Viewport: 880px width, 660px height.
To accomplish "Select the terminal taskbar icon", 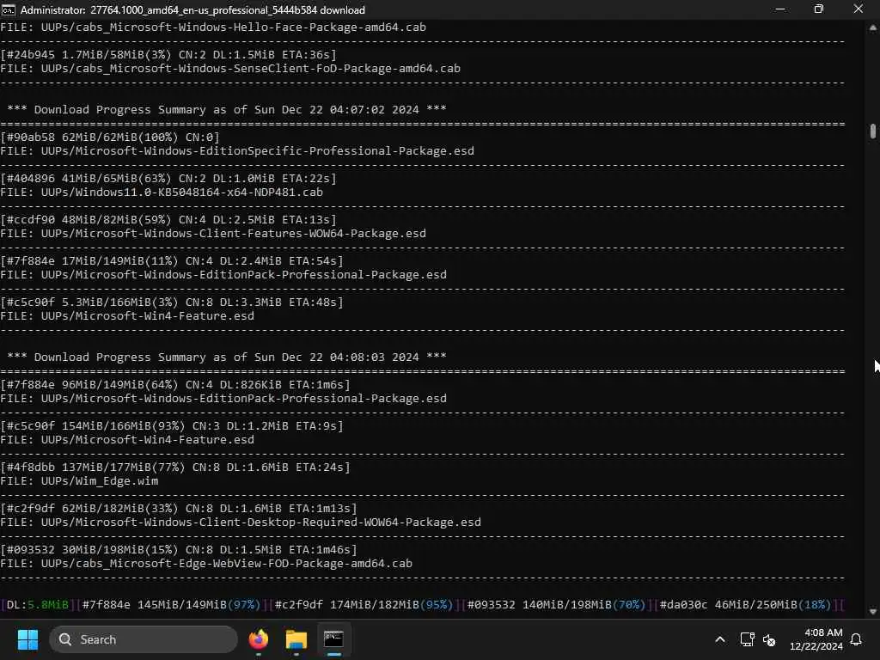I will (333, 639).
